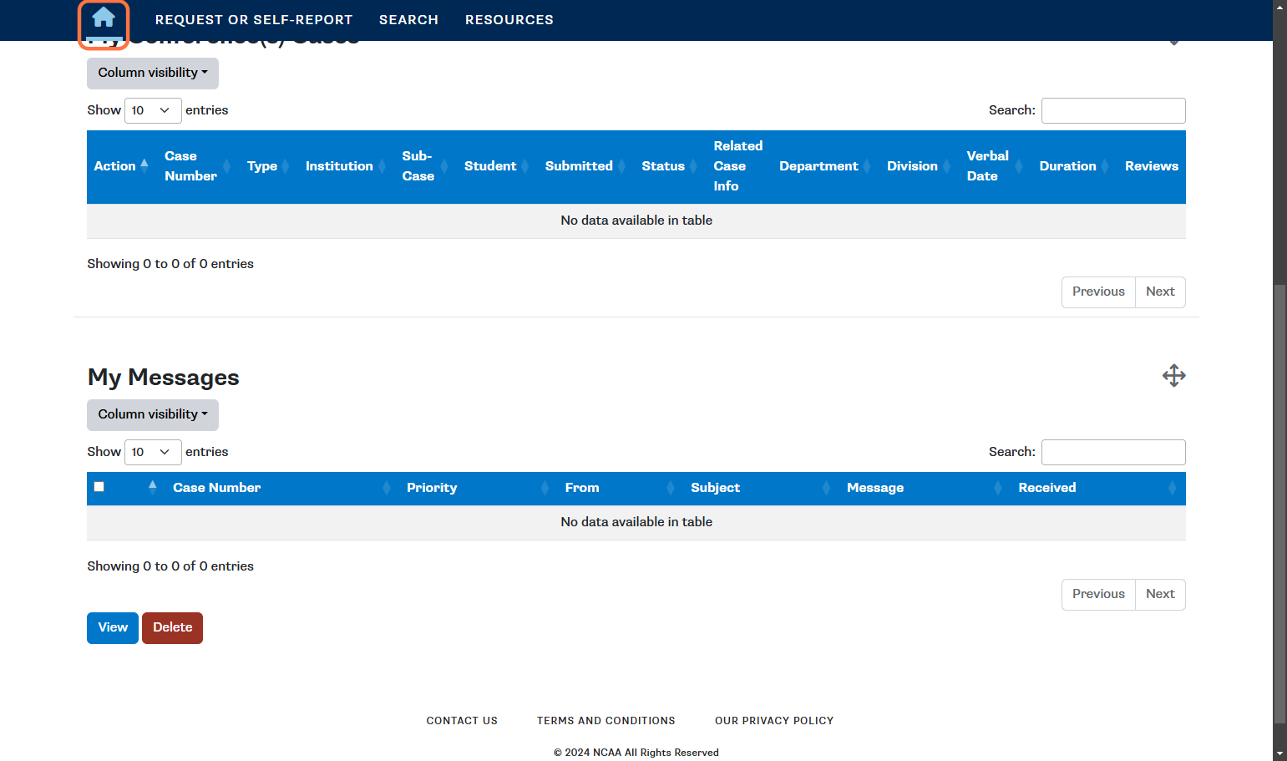
Task: Click the View button
Action: pos(113,628)
